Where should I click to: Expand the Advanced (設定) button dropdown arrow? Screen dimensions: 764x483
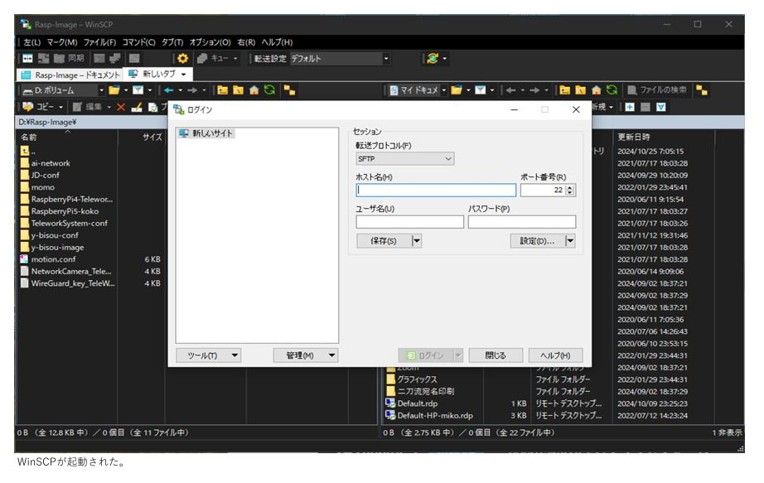tap(570, 241)
